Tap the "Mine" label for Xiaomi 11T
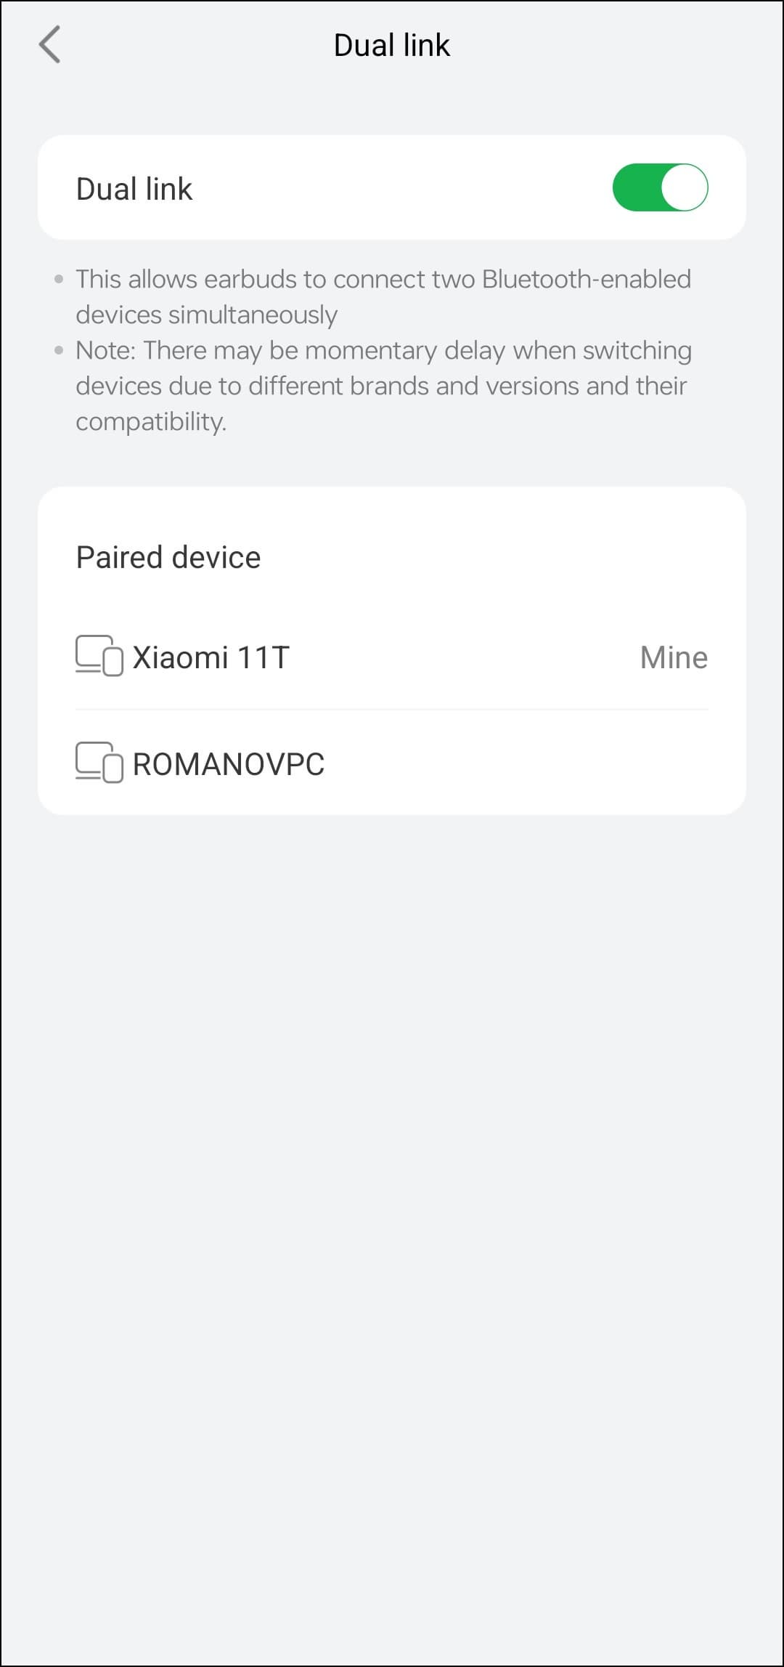Viewport: 784px width, 1667px height. [673, 657]
